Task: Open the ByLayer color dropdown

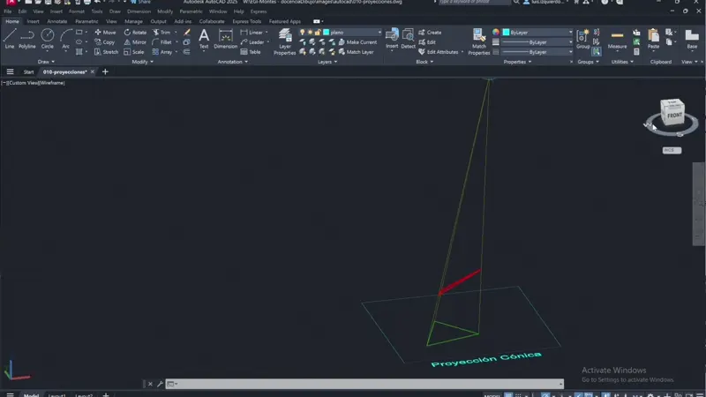Action: coord(570,32)
